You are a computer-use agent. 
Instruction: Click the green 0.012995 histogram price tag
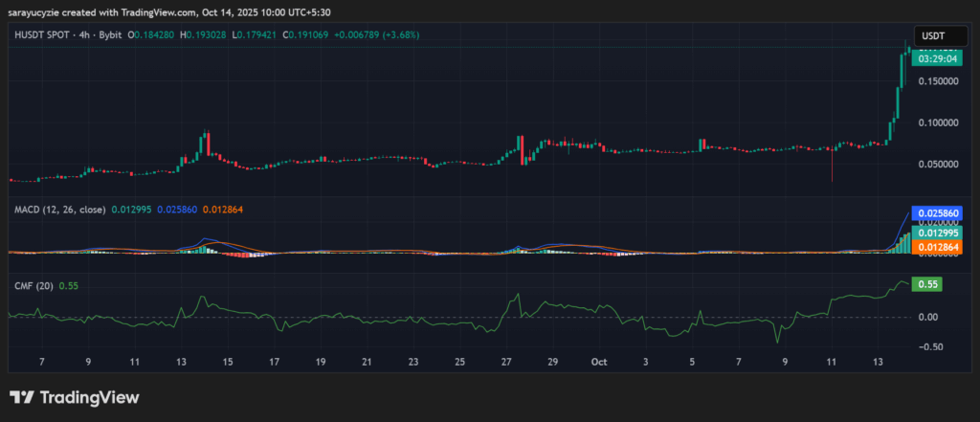coord(937,233)
